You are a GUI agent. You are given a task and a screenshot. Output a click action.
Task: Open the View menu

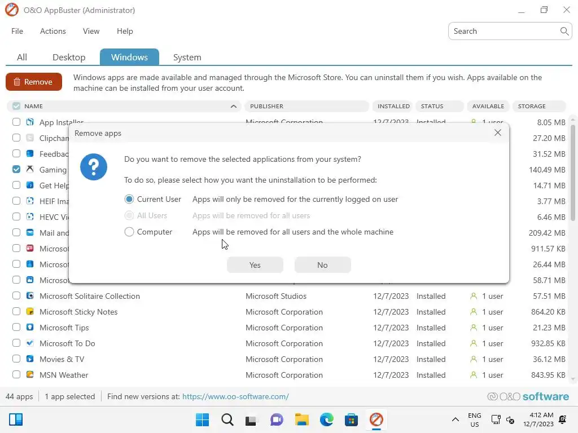91,32
